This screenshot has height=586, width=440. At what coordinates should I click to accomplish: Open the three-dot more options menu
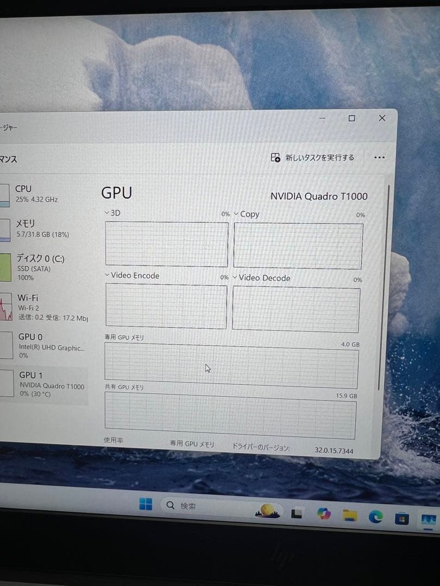(x=379, y=157)
